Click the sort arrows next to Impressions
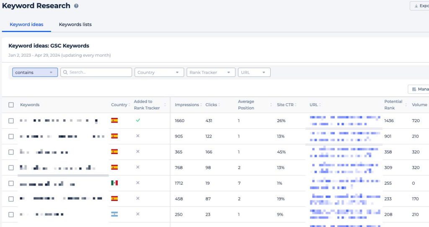Screen dimensions: 429x227 (x=202, y=105)
